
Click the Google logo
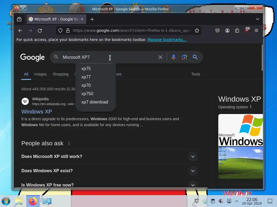tap(32, 57)
